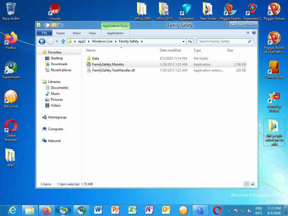Switch to Details view in status bar
This screenshot has height=216, width=288.
coord(247,184)
